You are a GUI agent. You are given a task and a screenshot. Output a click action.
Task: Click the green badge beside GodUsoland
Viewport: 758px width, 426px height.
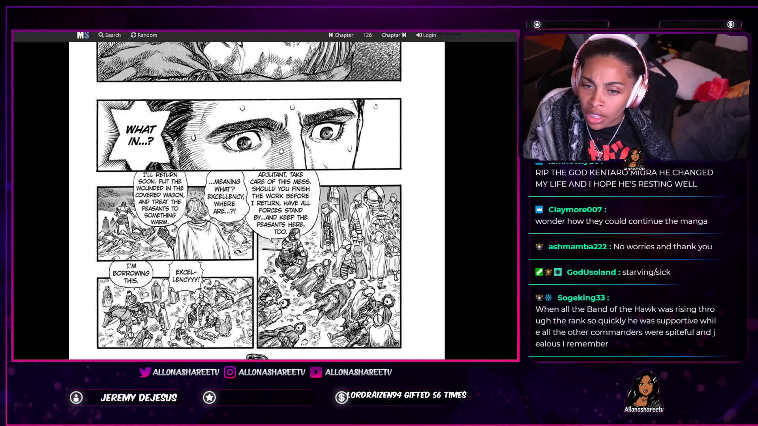pos(539,272)
